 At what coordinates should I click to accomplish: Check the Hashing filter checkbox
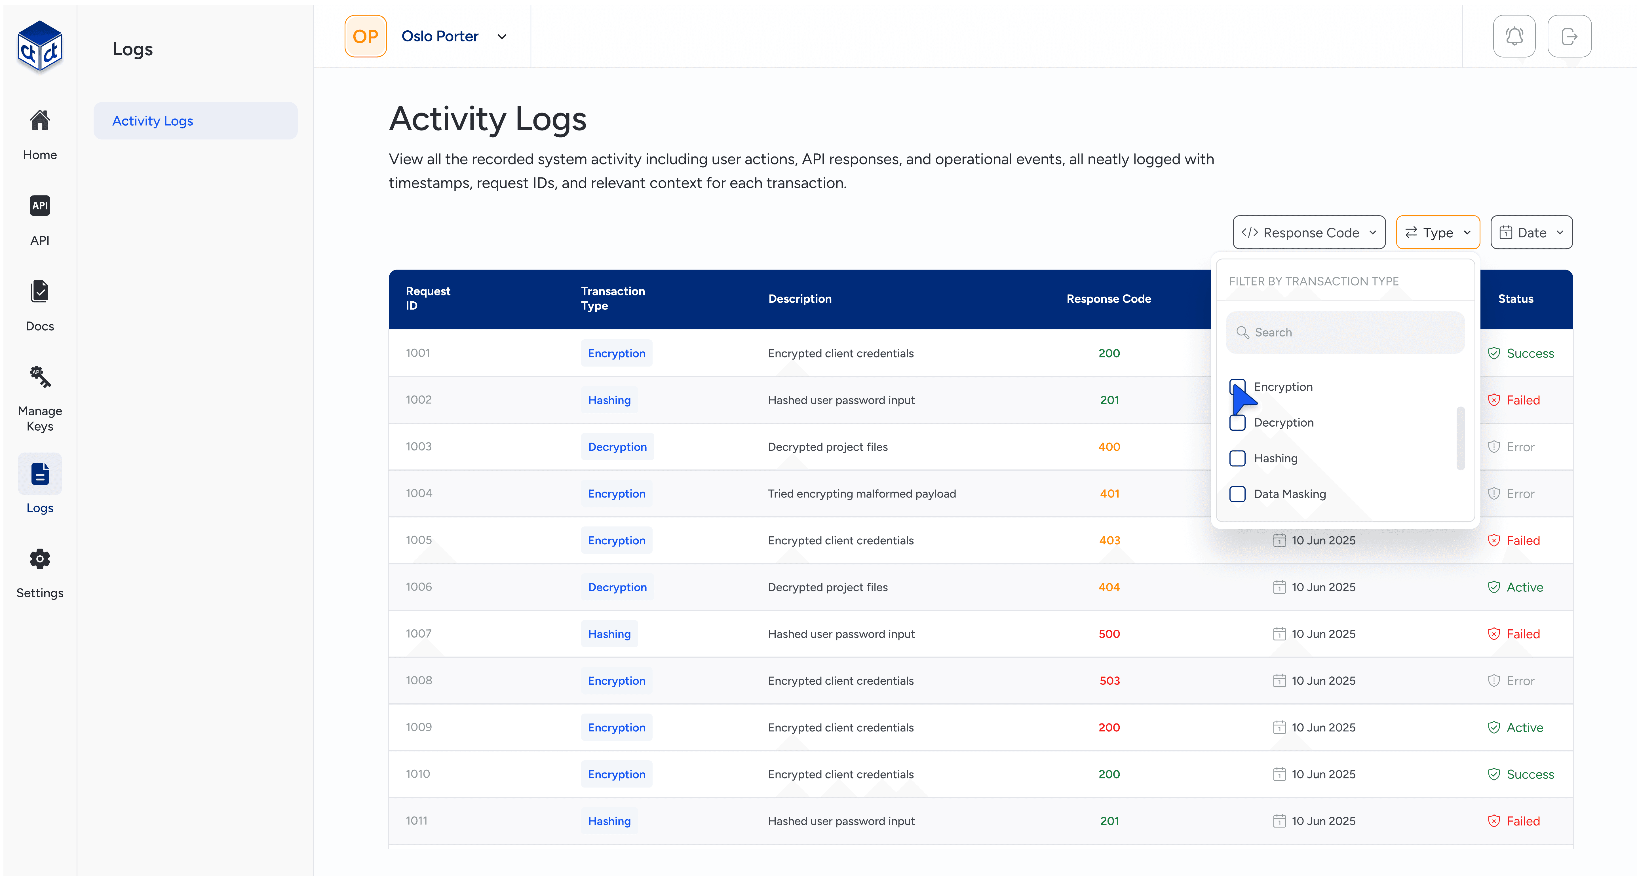[x=1237, y=458]
